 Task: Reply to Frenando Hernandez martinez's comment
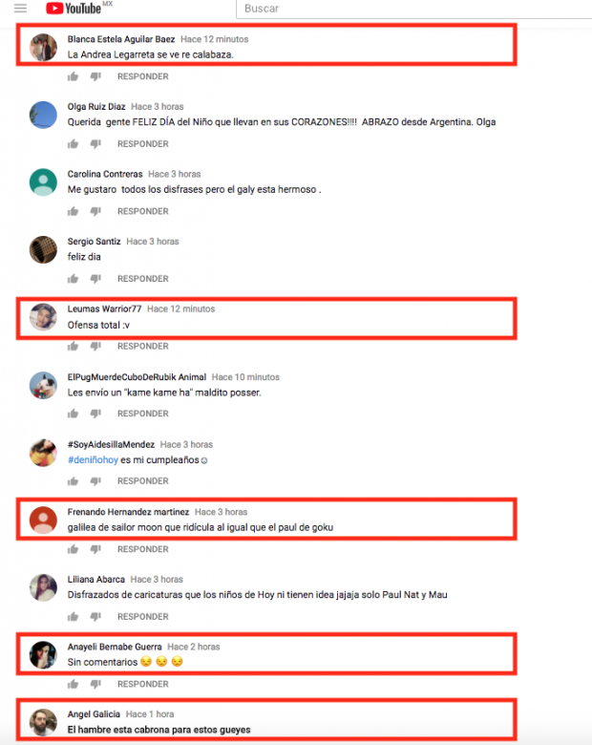point(143,549)
